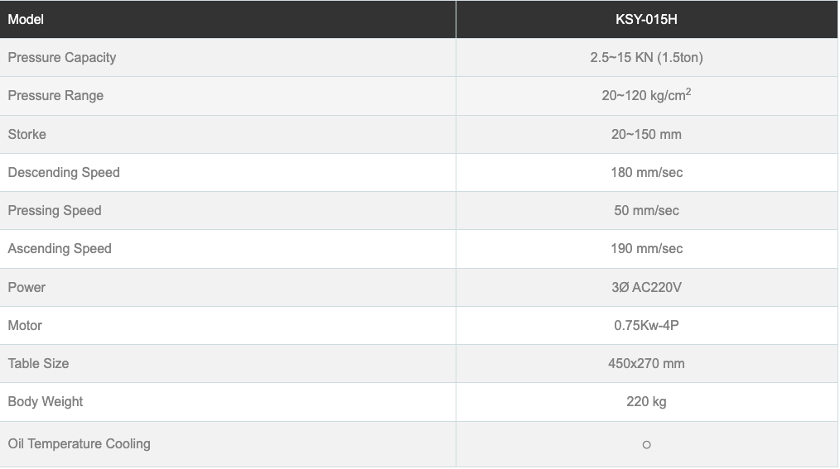Click the circle mark for Oil Temperature Cooling
This screenshot has width=840, height=469.
(x=646, y=445)
